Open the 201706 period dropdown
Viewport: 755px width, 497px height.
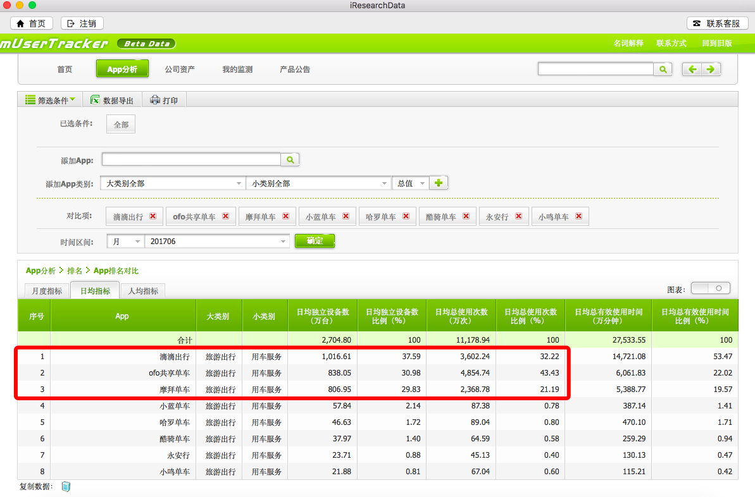(x=217, y=242)
